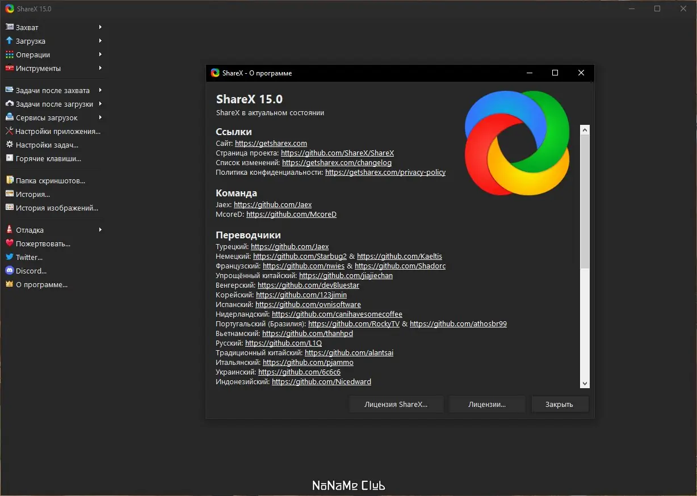This screenshot has height=496, width=697.
Task: Open the github.com/Shadorc link
Action: coord(400,266)
